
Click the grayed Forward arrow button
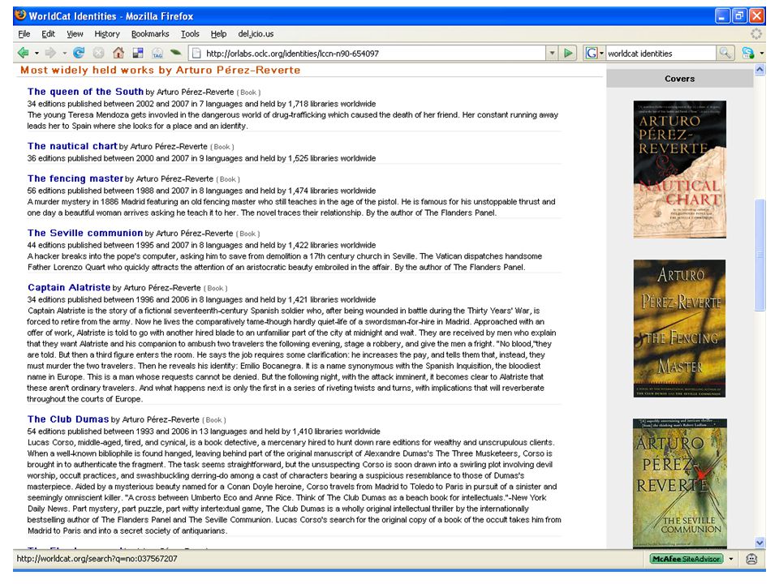(50, 53)
